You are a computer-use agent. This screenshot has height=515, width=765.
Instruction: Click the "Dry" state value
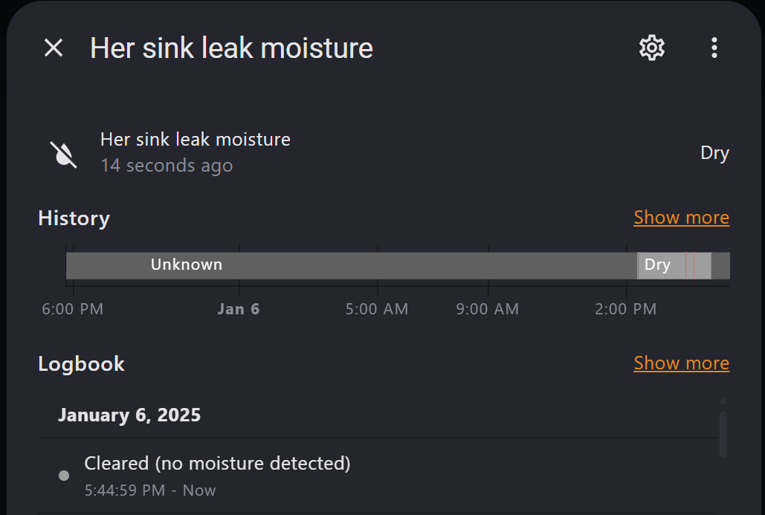click(714, 153)
